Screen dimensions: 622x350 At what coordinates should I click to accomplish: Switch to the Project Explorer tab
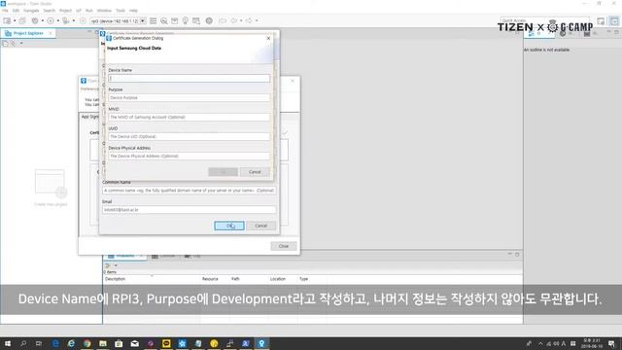tap(28, 33)
